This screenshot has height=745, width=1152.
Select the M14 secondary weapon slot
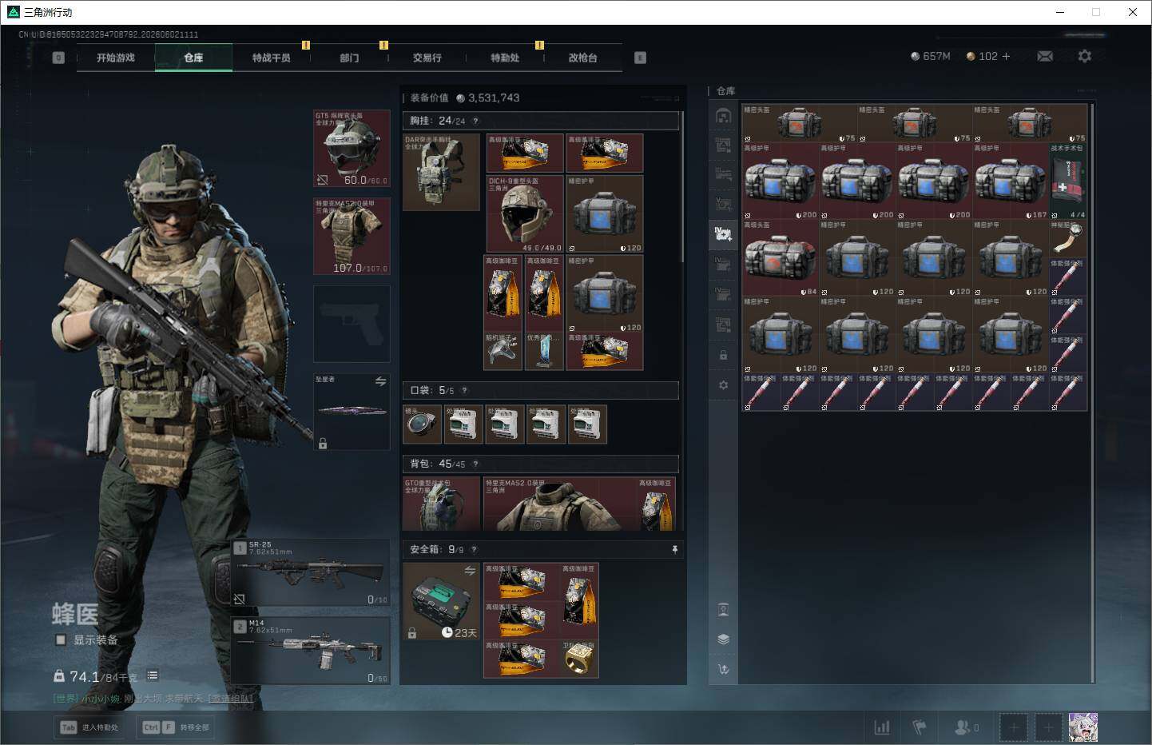[x=312, y=650]
